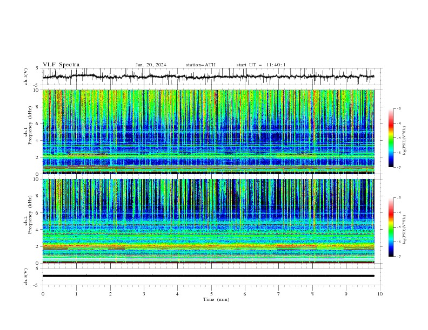This screenshot has width=428, height=330.
Task: Click the "ch.1(V)" waveform axis label
Action: click(x=26, y=77)
